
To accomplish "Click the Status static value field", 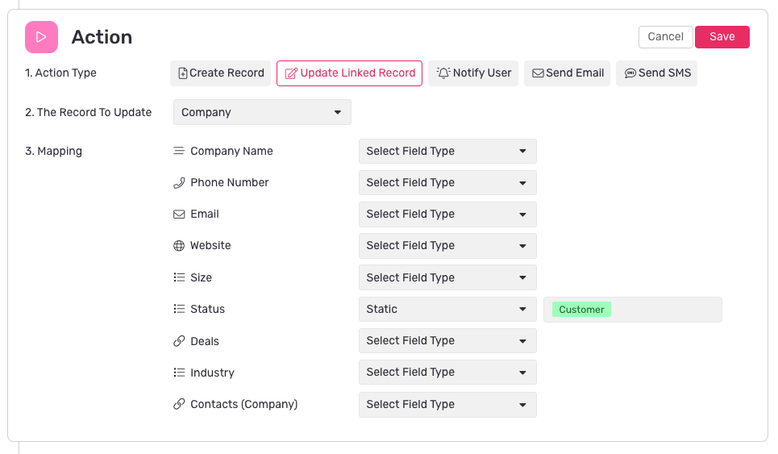I will 633,310.
